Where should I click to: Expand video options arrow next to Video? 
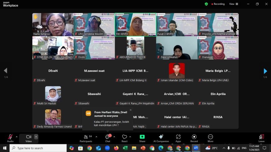point(36,137)
